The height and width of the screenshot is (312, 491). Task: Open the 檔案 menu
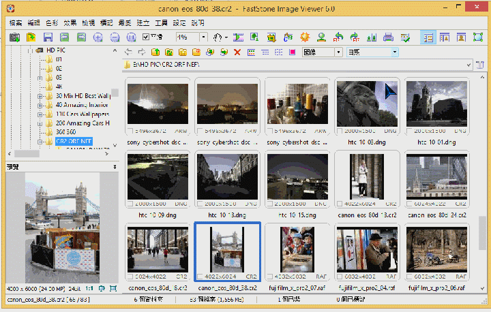point(16,23)
